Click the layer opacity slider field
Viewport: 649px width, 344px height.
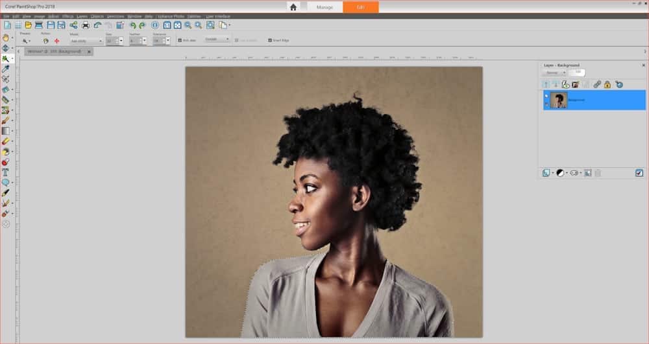(x=578, y=72)
